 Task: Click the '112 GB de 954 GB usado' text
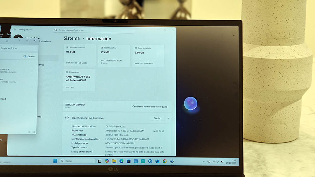pos(77,63)
